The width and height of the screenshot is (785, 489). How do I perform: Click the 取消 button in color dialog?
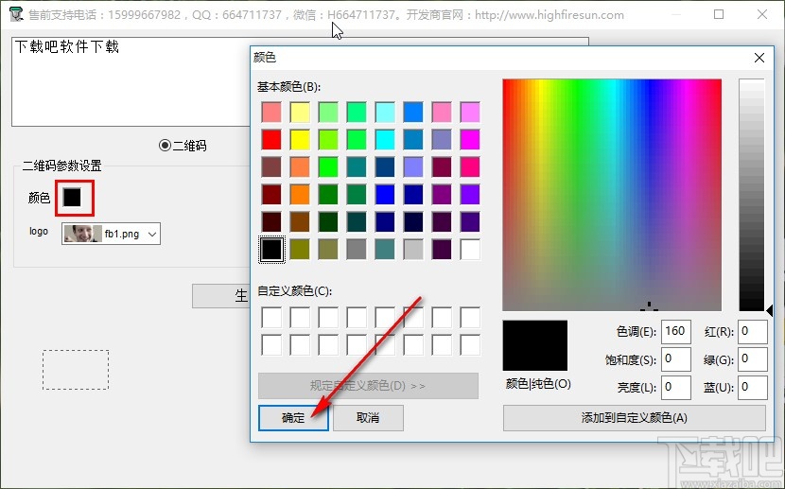(x=368, y=417)
